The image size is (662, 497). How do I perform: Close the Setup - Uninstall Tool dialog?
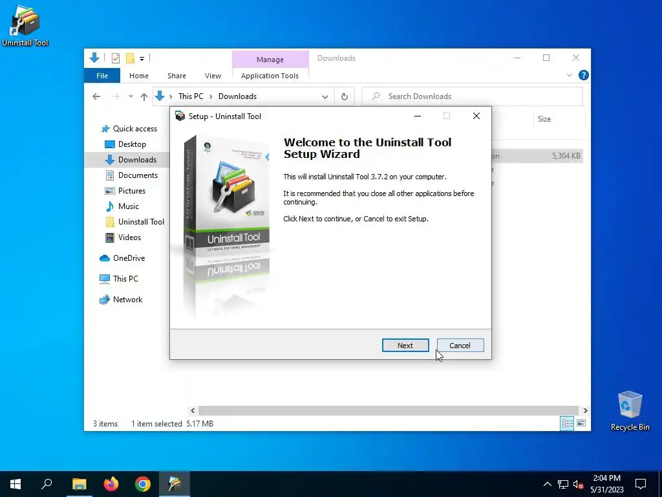coord(476,116)
